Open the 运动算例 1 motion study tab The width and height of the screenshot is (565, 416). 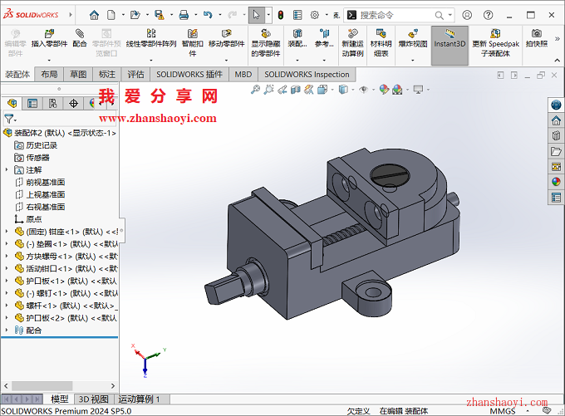tap(139, 399)
